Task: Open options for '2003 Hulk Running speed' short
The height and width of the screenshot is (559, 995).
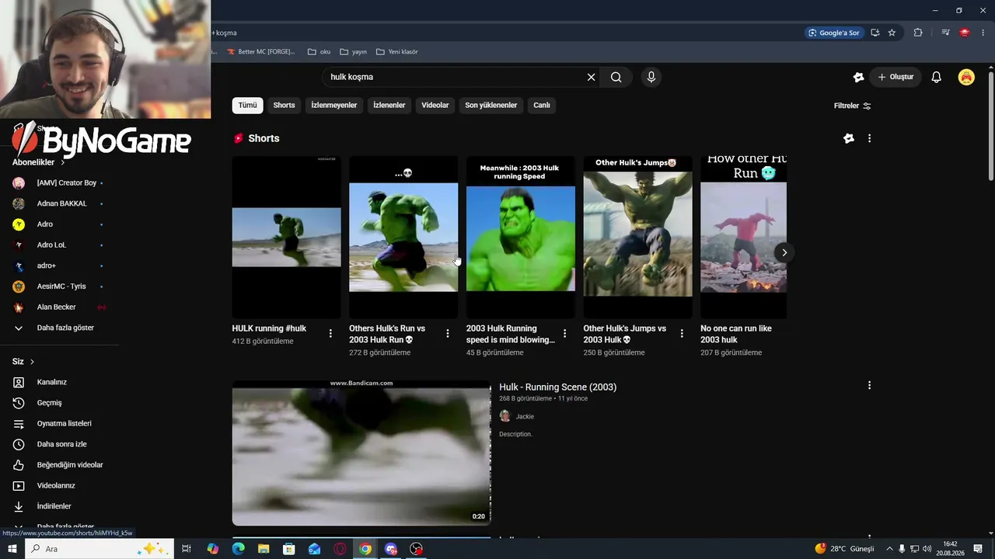Action: (x=565, y=333)
